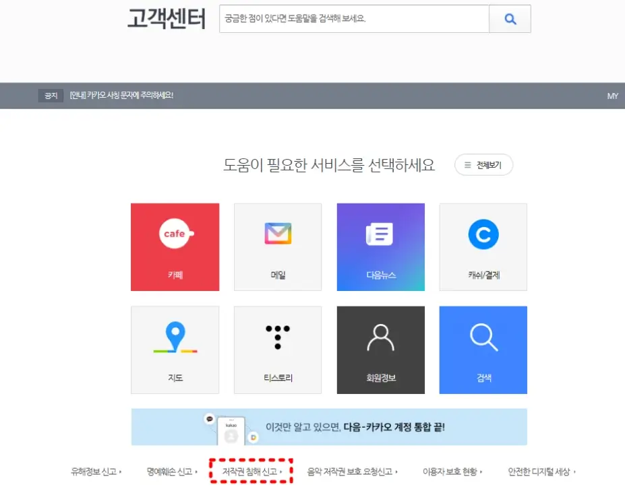This screenshot has height=489, width=625.
Task: Click the 캐시/결제 (Cash/Payment) icon
Action: coord(483,247)
